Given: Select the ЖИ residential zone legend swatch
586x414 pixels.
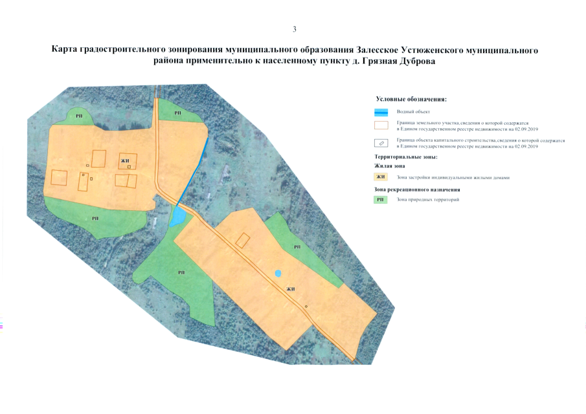Looking at the screenshot, I should tap(381, 177).
